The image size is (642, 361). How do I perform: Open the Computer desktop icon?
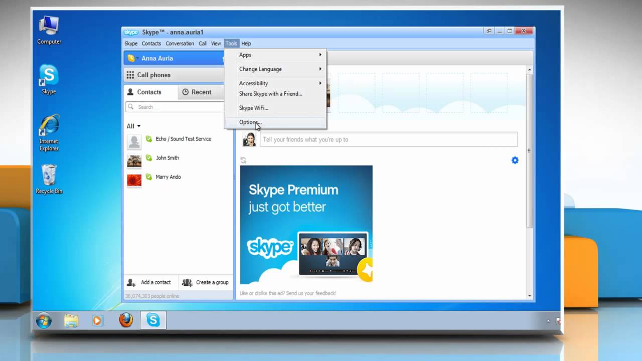(x=49, y=30)
